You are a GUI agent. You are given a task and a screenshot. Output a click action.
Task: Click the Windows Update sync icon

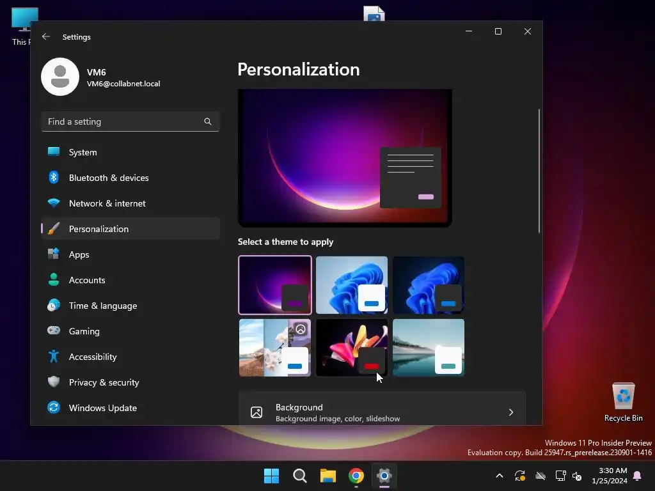(54, 407)
